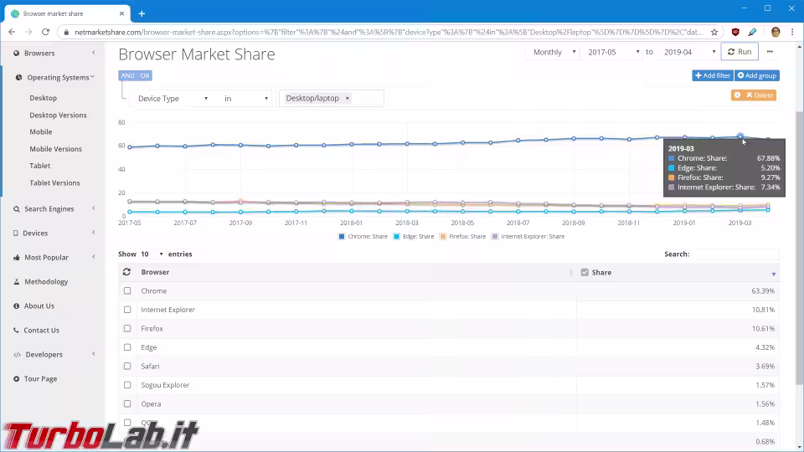Open Tablet Versions in sidebar
804x452 pixels.
pos(54,183)
